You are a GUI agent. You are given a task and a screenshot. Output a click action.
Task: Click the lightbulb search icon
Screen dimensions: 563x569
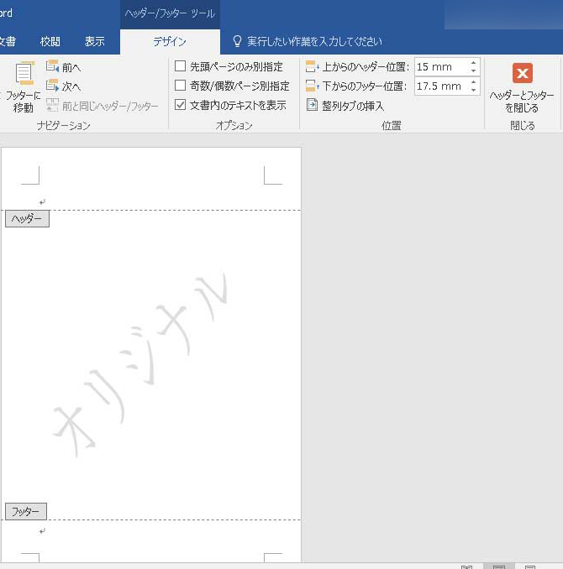pyautogui.click(x=237, y=41)
